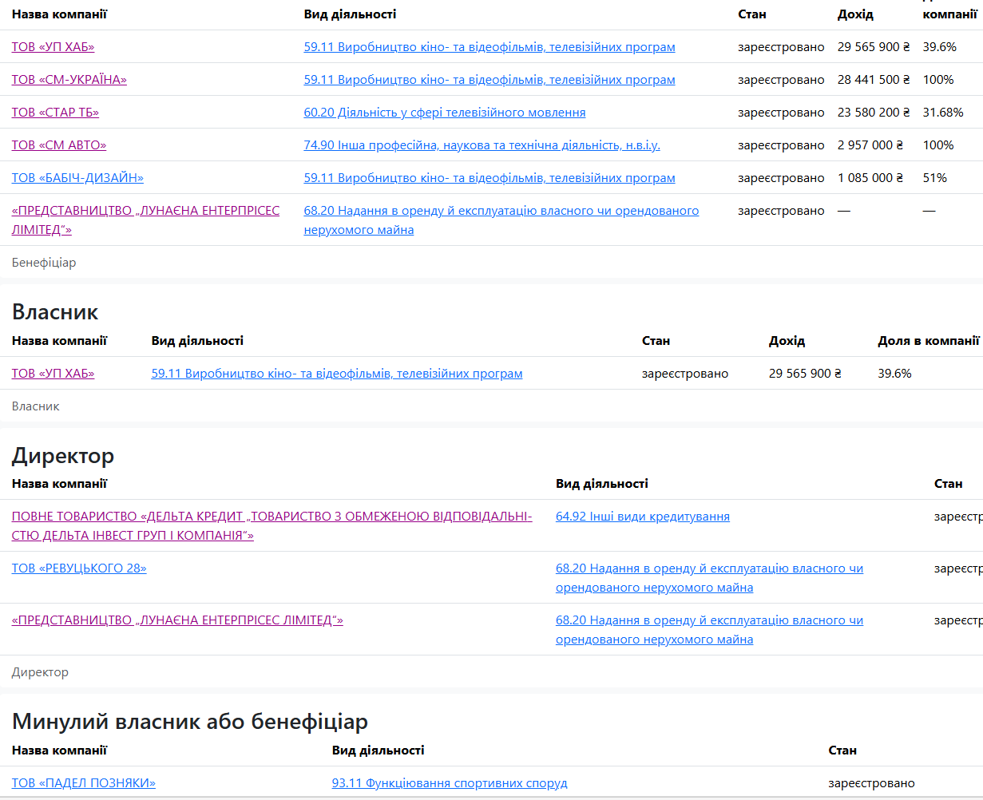Open 74.90 professional scientific activity link
983x800 pixels.
(482, 145)
